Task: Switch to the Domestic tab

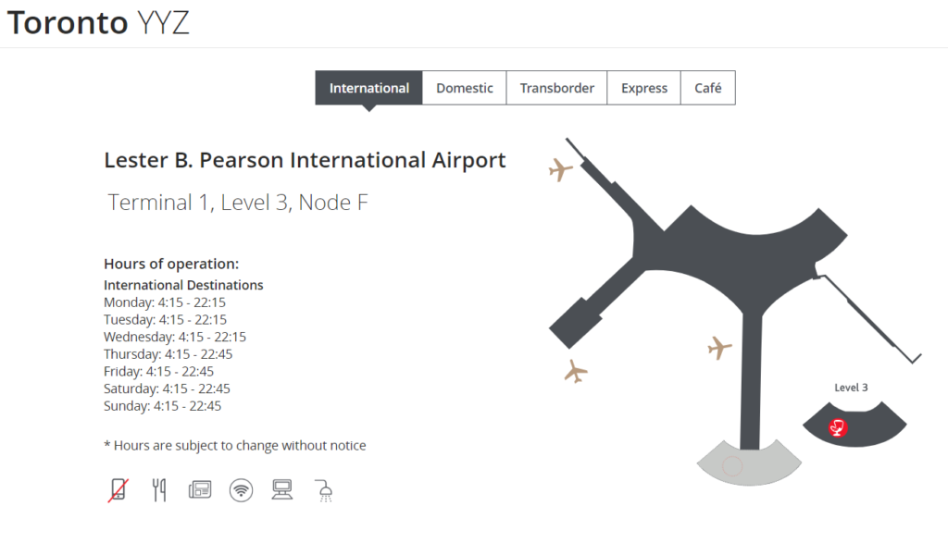Action: coord(465,88)
